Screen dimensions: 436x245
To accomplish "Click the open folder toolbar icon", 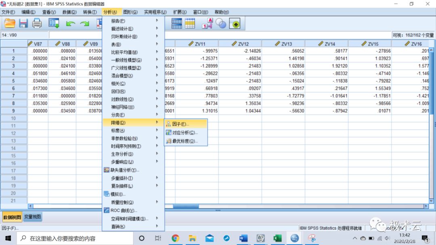I will click(x=10, y=24).
